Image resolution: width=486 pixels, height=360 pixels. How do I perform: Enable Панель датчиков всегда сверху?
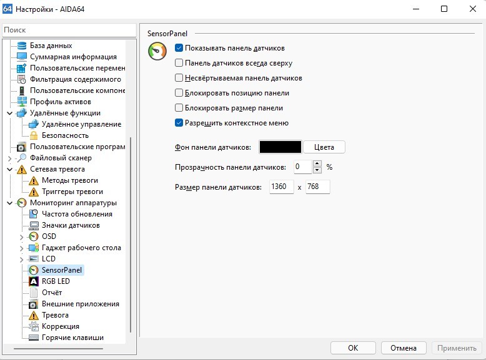pos(179,63)
